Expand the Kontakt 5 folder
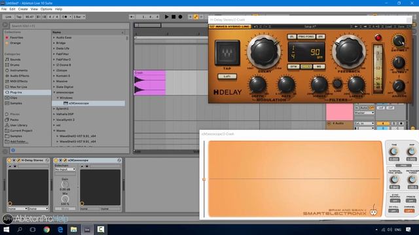This screenshot has width=419, height=235. click(x=54, y=76)
